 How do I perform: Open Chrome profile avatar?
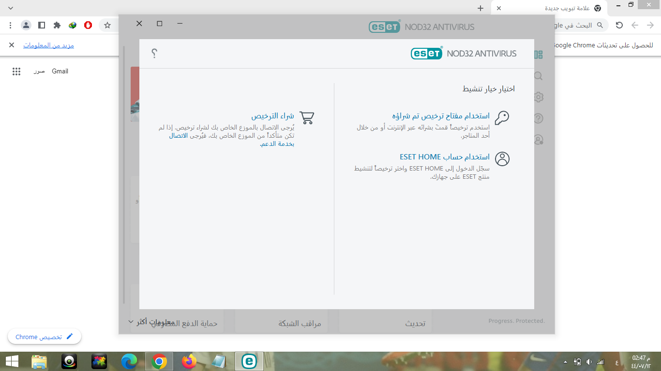click(26, 25)
